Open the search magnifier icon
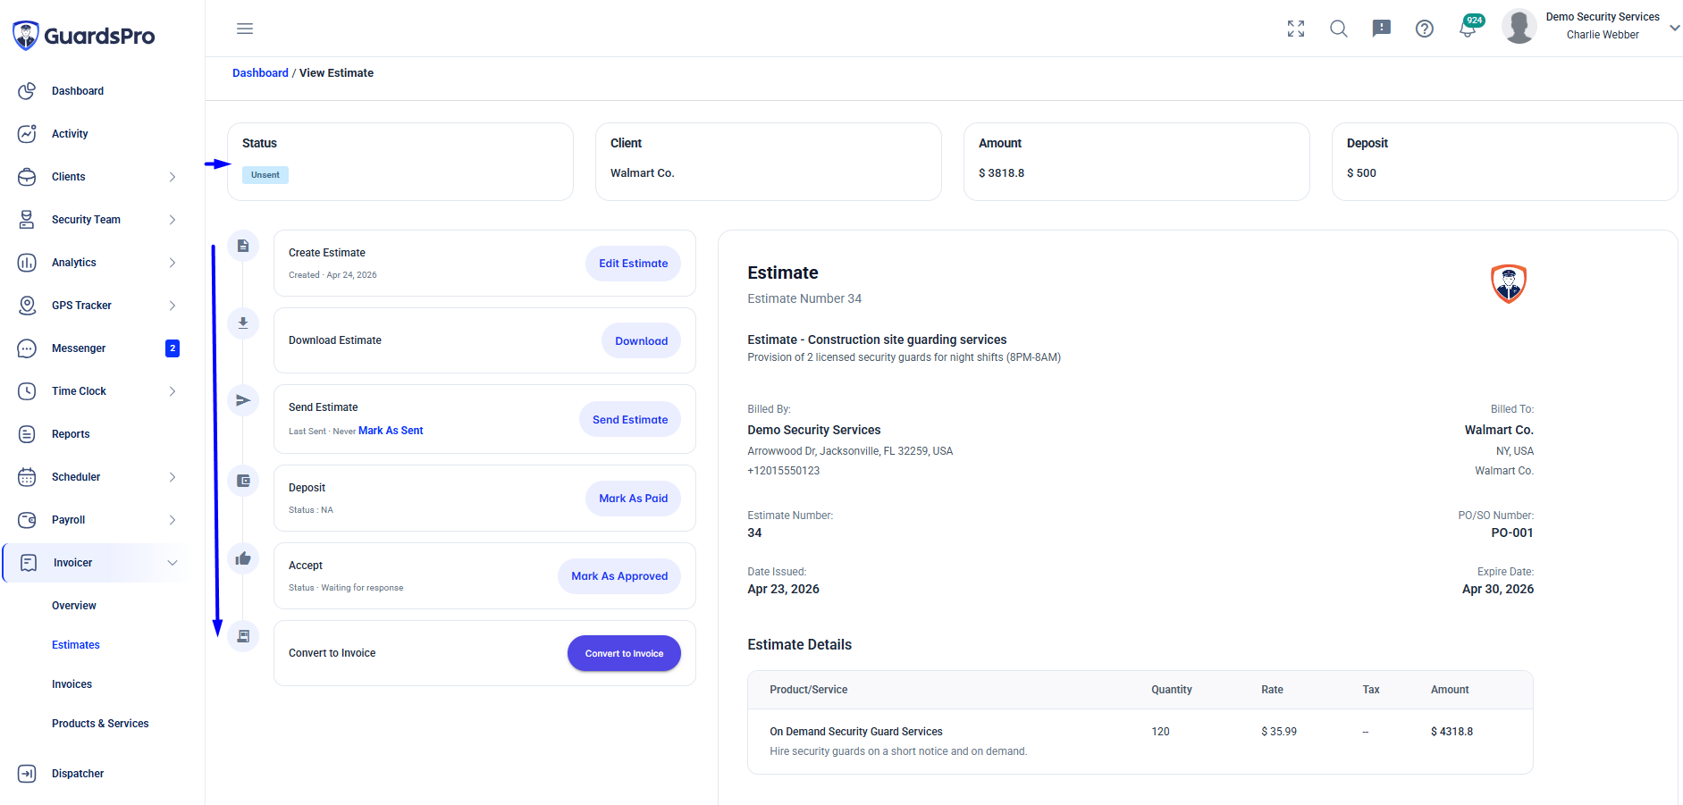This screenshot has width=1683, height=805. point(1339,29)
